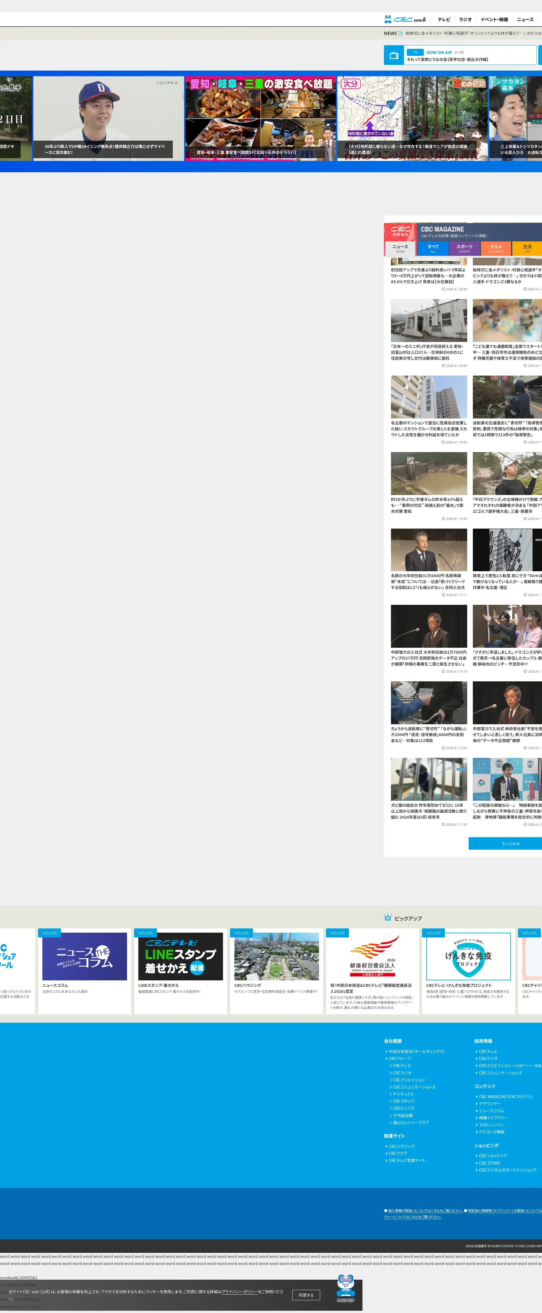Open the 名鉄の大卒初任給 article thumbnail
Screen dimensions: 542x1313
coord(429,550)
